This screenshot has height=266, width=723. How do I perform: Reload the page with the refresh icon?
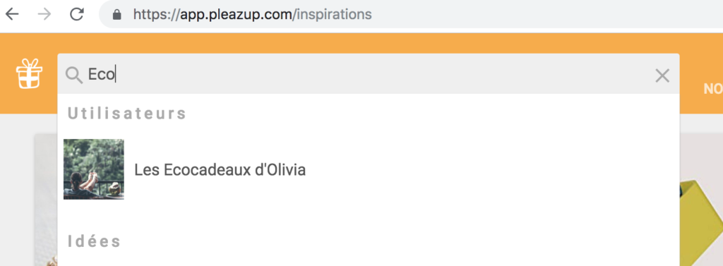tap(76, 14)
